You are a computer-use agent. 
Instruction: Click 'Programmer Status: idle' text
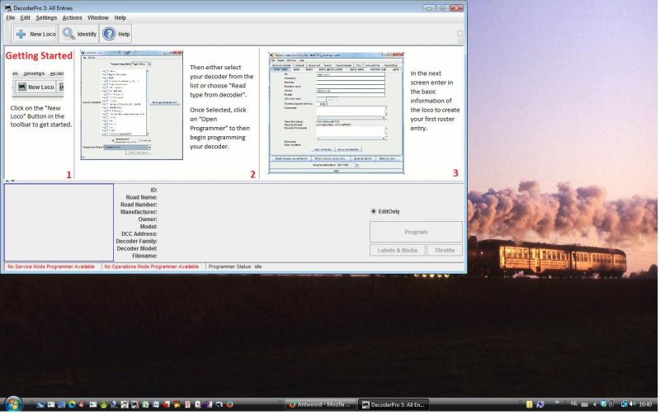pyautogui.click(x=235, y=266)
